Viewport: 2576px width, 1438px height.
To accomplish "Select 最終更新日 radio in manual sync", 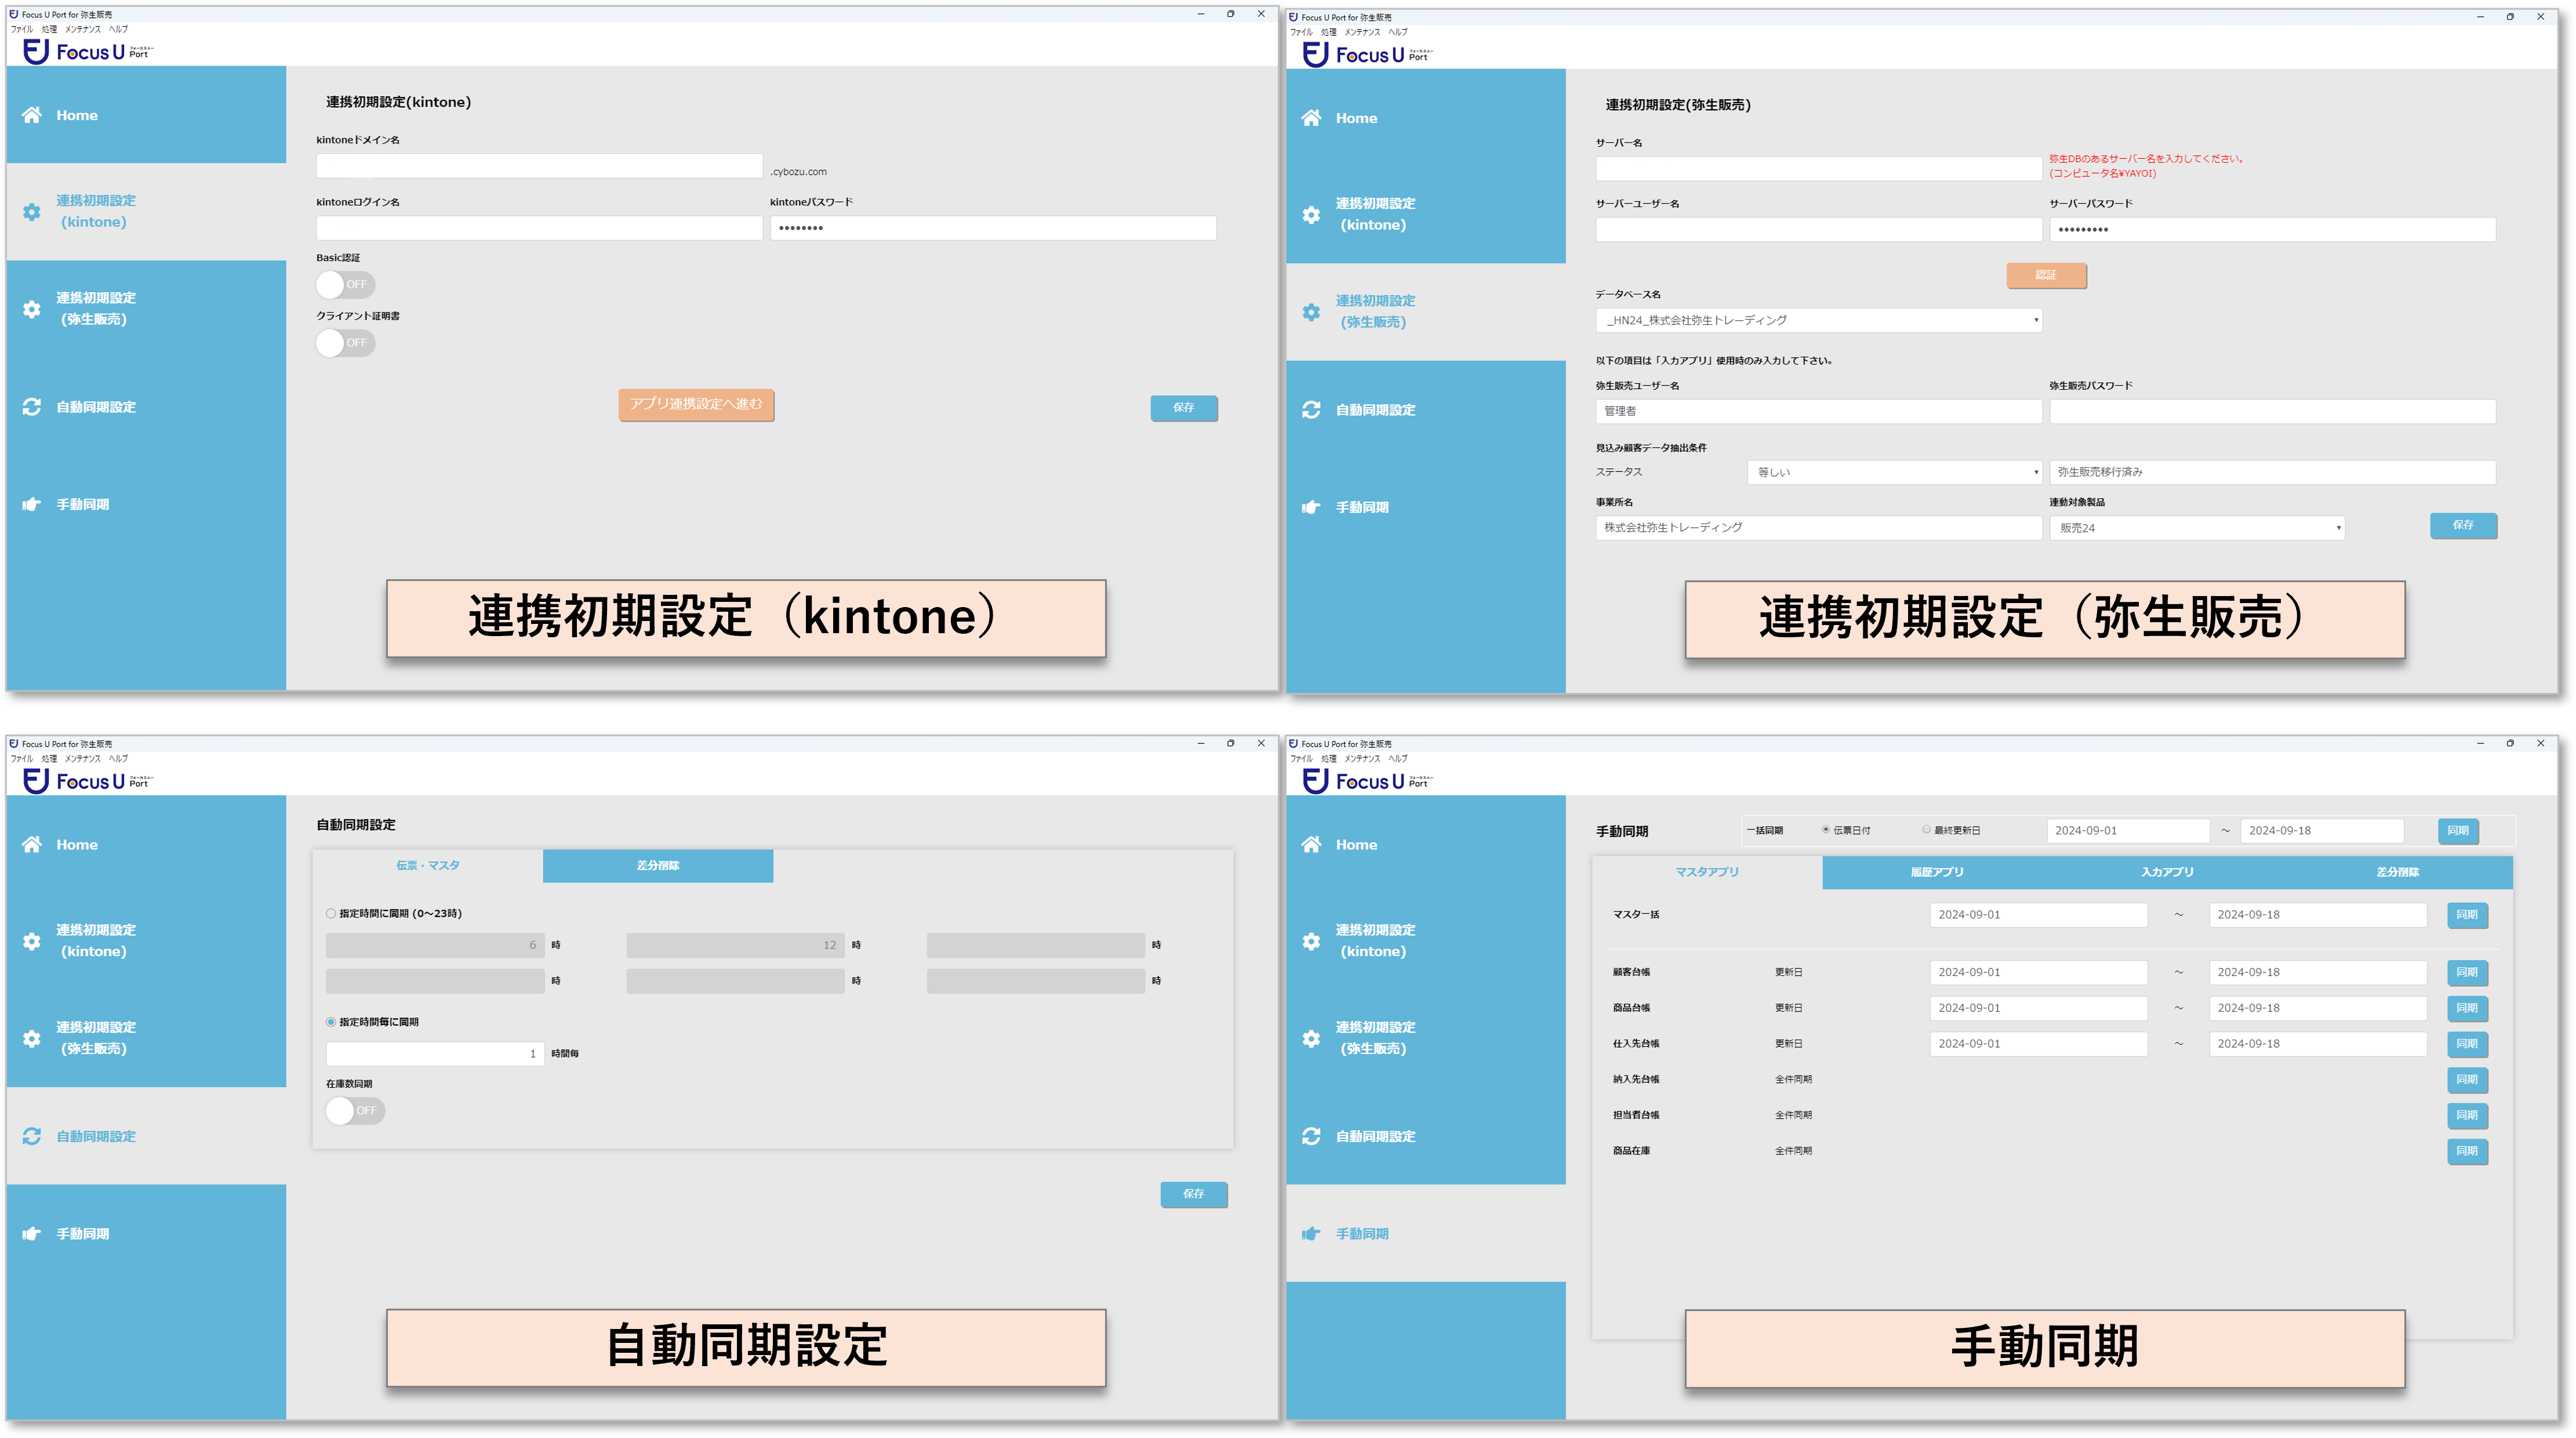I will tap(1926, 830).
